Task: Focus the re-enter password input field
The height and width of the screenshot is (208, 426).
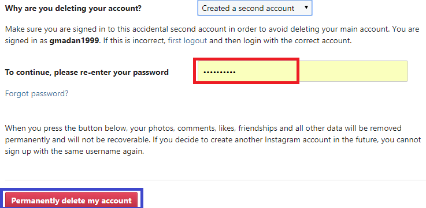Action: click(x=303, y=71)
